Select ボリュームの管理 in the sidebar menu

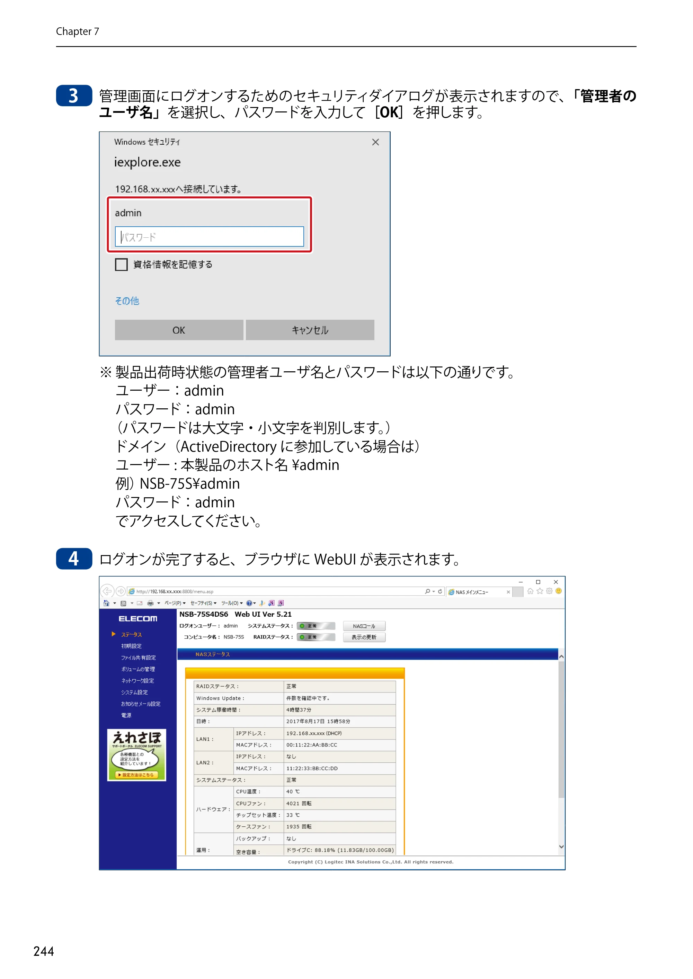coord(138,669)
